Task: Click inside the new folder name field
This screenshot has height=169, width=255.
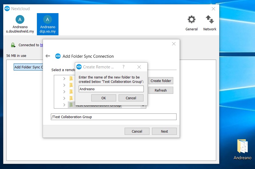Action: tap(111, 89)
